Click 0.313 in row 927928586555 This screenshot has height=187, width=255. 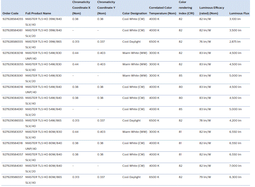76,42
